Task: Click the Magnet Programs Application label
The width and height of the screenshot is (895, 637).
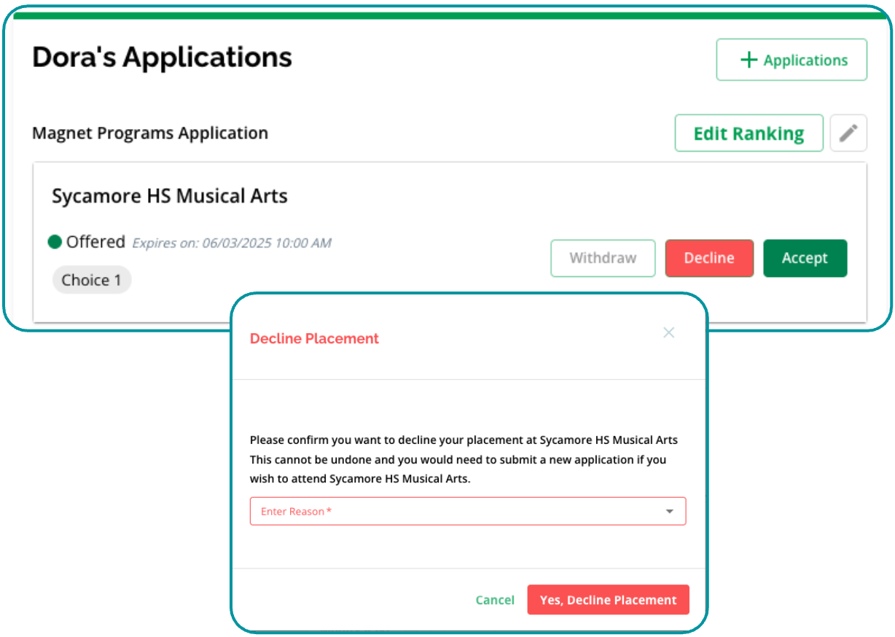Action: 150,133
